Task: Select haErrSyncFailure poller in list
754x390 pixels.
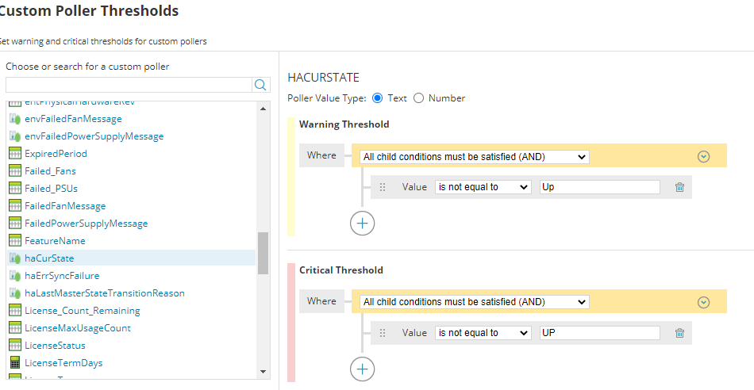Action: pos(62,276)
